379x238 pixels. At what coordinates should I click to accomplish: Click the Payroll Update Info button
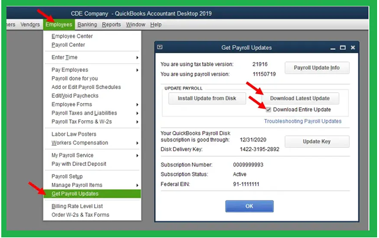[x=317, y=68]
